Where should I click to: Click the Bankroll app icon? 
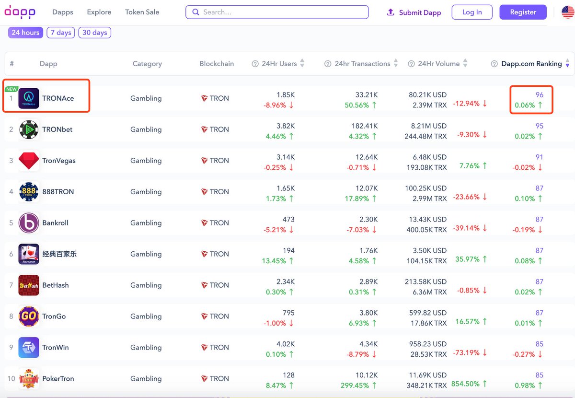[x=29, y=223]
